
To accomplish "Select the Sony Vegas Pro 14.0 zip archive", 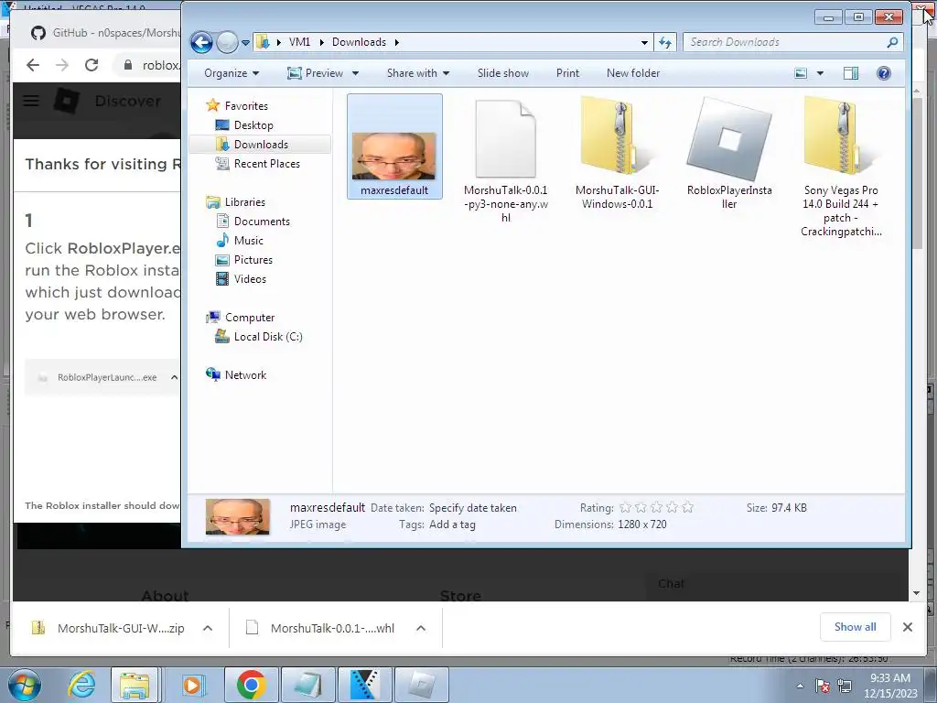I will (x=841, y=168).
